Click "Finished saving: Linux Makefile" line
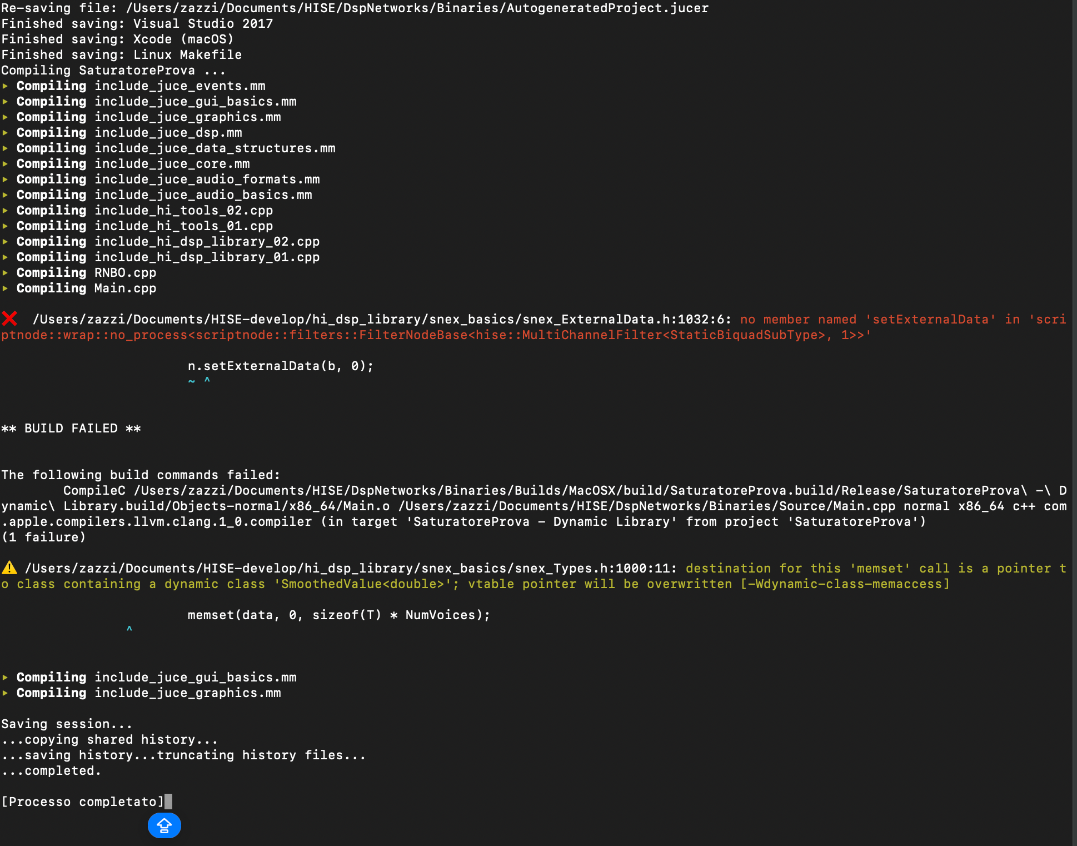This screenshot has width=1077, height=846. click(122, 55)
